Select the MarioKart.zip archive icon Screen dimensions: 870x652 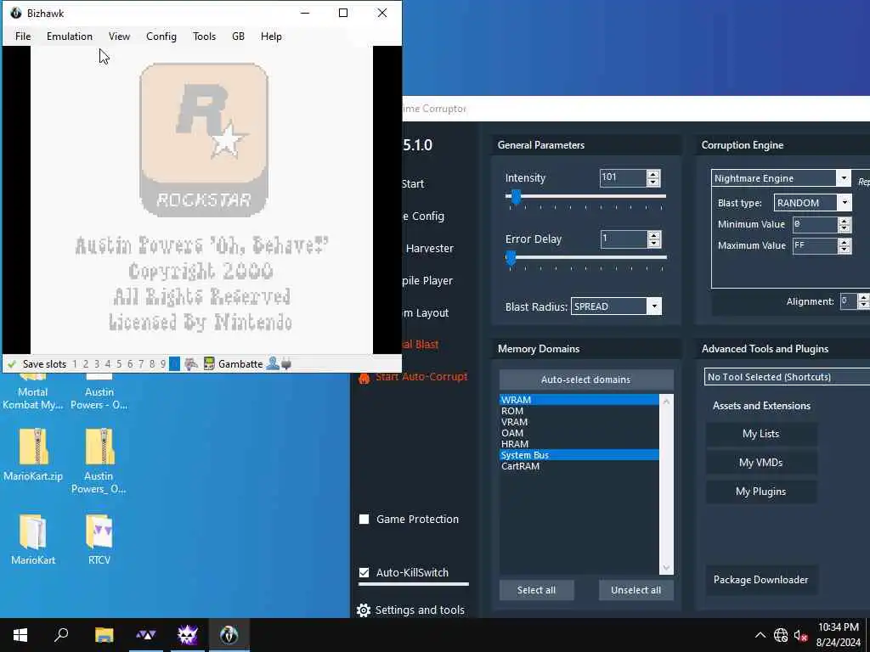[33, 454]
